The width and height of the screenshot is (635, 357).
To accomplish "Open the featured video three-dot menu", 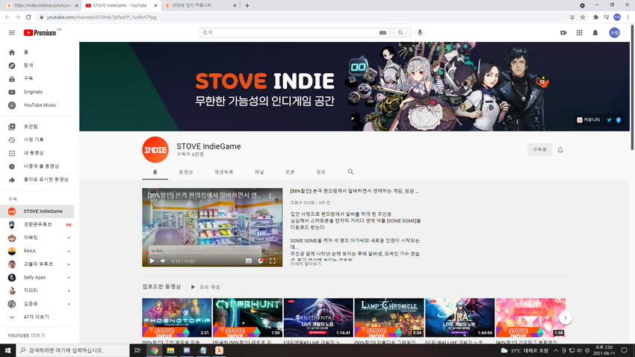I will (x=270, y=196).
